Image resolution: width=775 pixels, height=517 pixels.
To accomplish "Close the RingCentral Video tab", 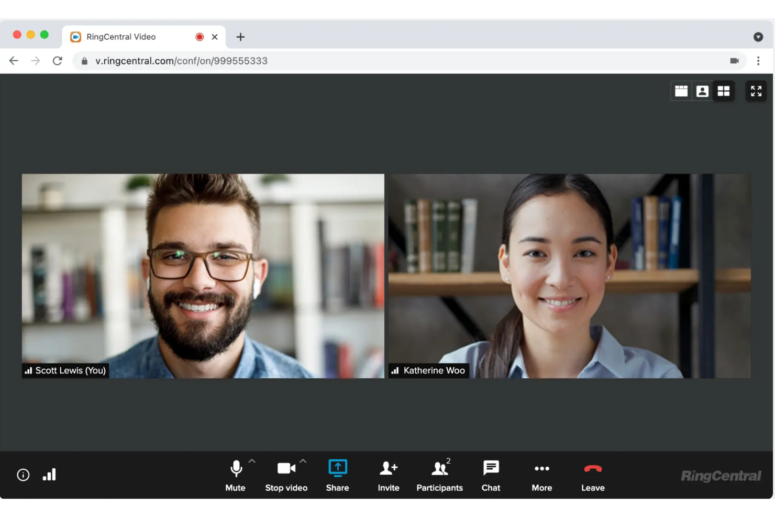I will [215, 37].
